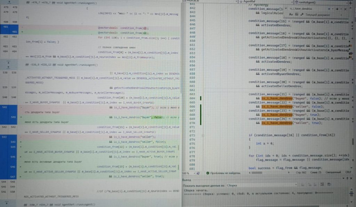The height and width of the screenshot is (207, 356).
Task: Expand the find panel to replace mode
Action: point(286,9)
